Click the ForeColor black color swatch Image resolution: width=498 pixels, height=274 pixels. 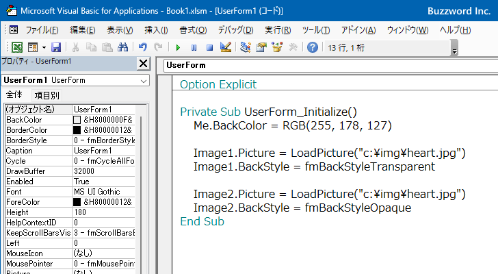coord(77,202)
